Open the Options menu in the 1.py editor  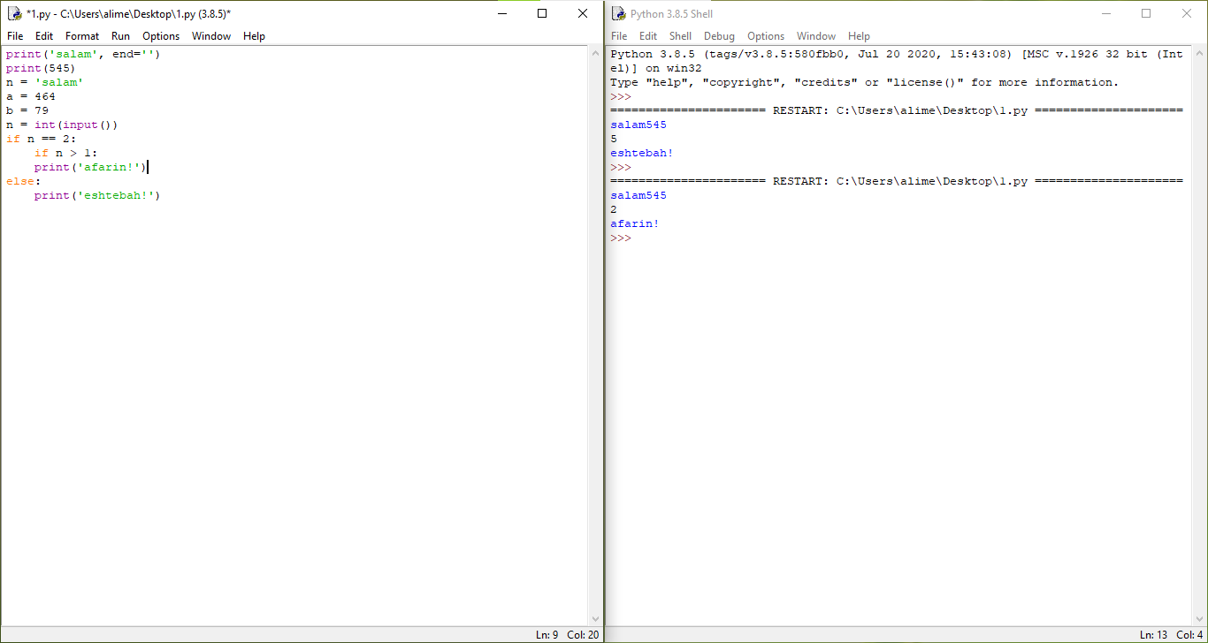161,36
